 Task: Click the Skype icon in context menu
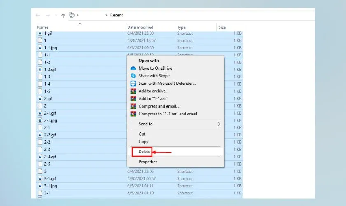coord(133,76)
